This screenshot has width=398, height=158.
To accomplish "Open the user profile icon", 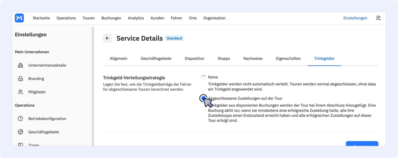I will (378, 18).
